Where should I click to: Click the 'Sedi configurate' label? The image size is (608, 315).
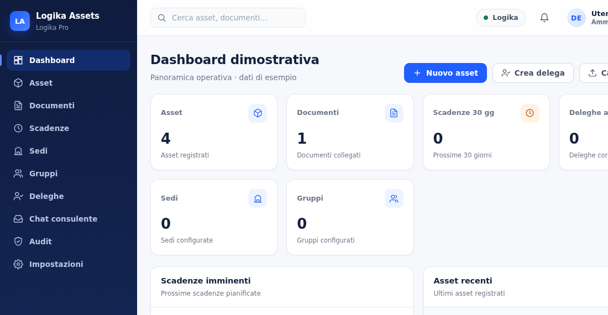point(186,240)
